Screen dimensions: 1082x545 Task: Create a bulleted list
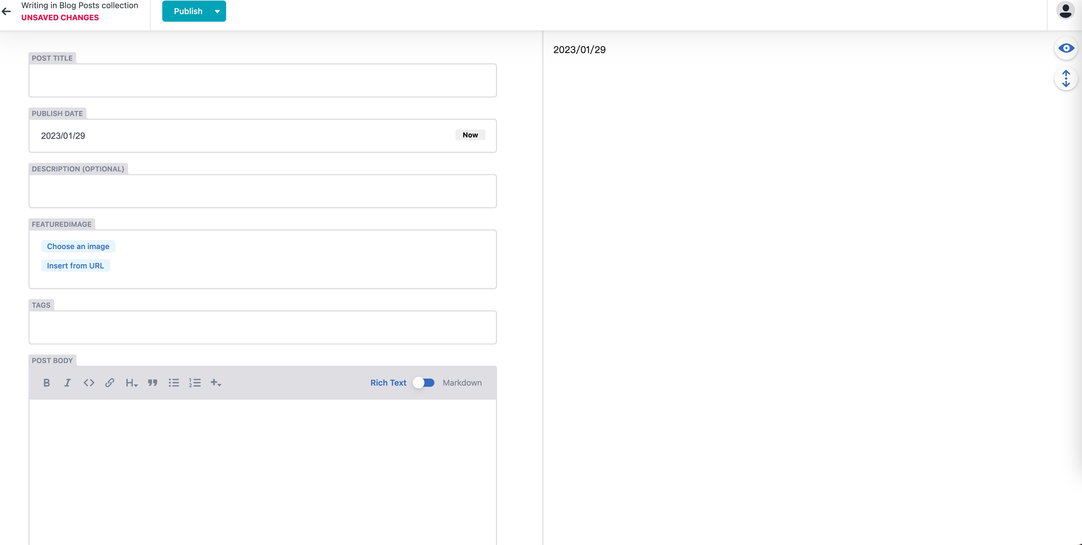[173, 382]
